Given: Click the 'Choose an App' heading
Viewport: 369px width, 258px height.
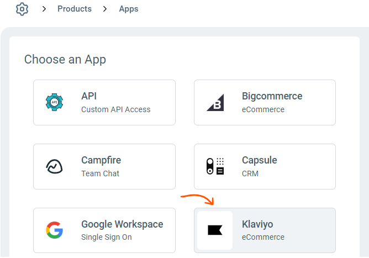Looking at the screenshot, I should [65, 59].
